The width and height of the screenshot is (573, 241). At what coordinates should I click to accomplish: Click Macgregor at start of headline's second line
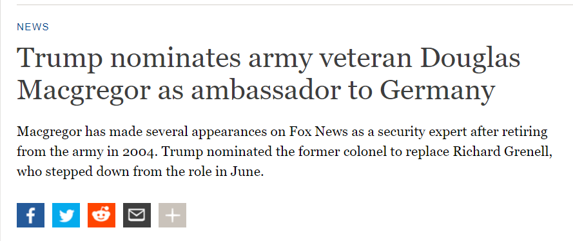pos(84,91)
